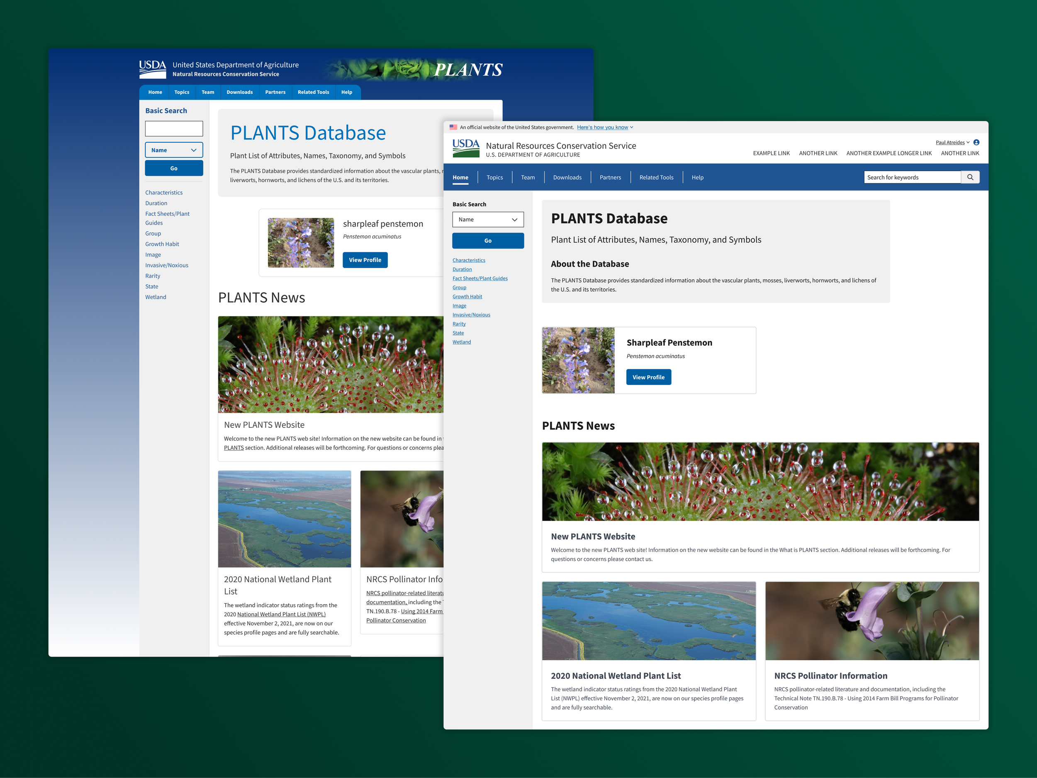
Task: Open Characteristics link in front window sidebar
Action: tap(469, 260)
